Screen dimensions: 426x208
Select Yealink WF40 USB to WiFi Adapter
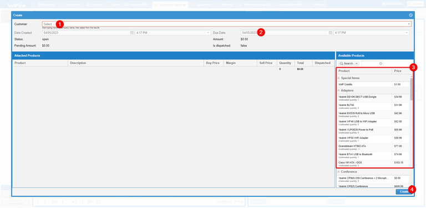373,123
